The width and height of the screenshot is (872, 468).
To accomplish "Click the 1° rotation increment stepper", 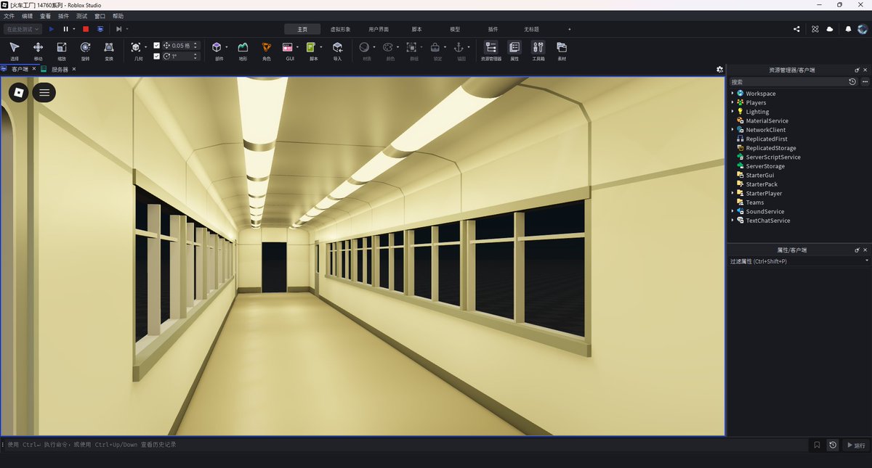I will (x=195, y=56).
